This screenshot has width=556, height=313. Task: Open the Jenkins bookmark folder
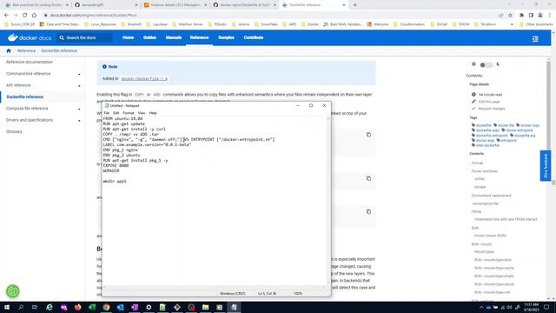[241, 24]
